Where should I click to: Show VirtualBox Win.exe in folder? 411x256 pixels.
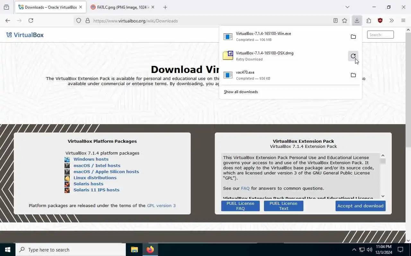pos(353,36)
